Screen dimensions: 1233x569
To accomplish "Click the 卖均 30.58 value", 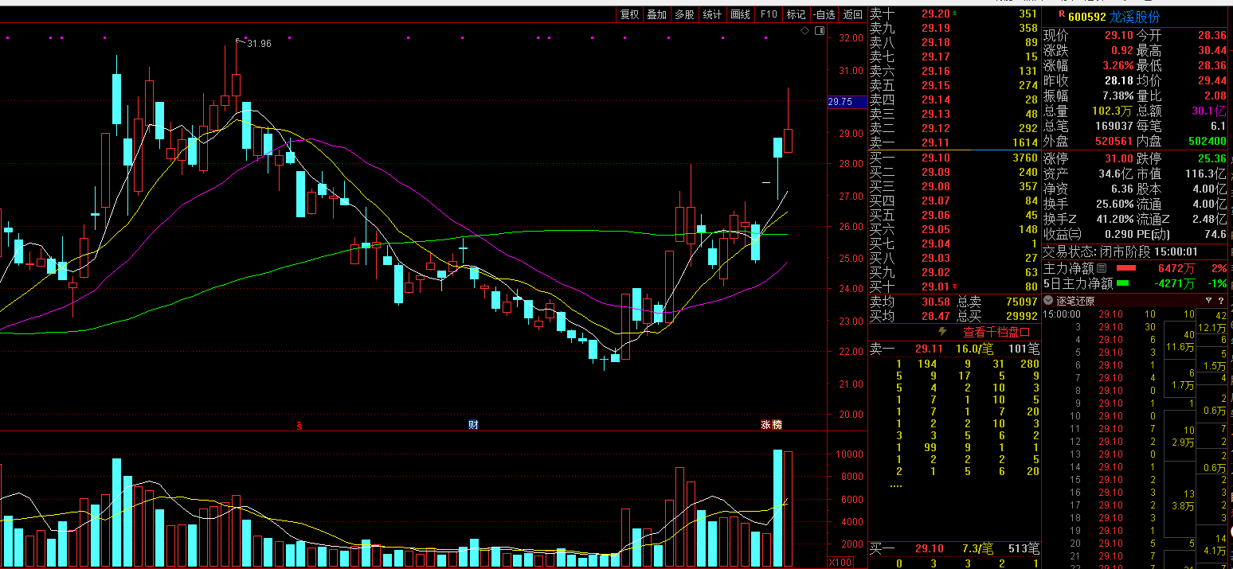I will click(936, 302).
